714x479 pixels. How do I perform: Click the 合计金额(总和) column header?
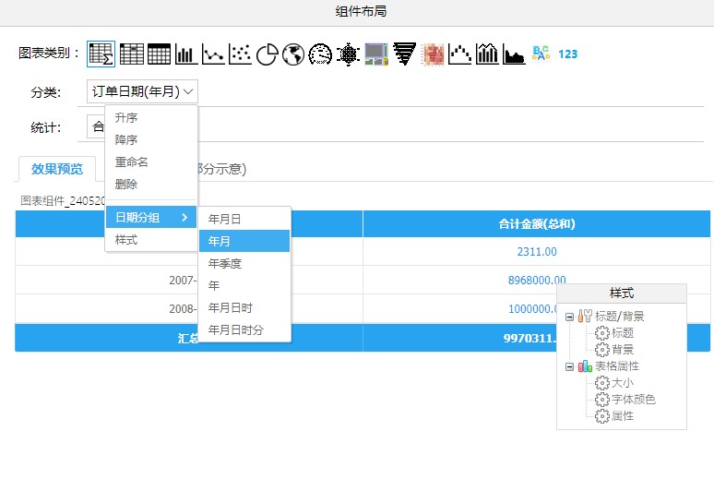point(537,223)
